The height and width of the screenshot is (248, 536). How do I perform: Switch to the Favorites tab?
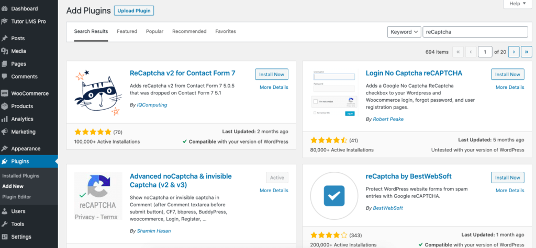tap(226, 31)
